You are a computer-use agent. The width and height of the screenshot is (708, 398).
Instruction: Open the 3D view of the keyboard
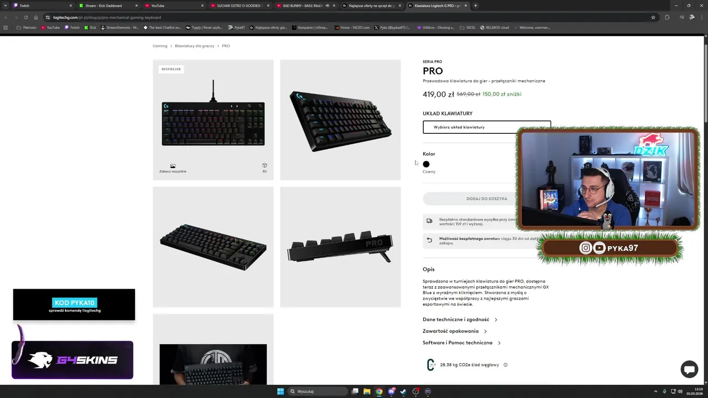264,167
